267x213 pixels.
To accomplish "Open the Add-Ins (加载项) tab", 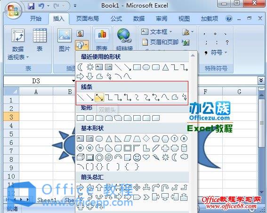I will [x=209, y=18].
